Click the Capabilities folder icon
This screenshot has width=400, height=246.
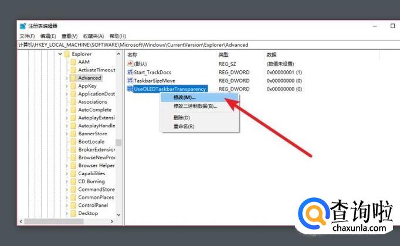(73, 173)
